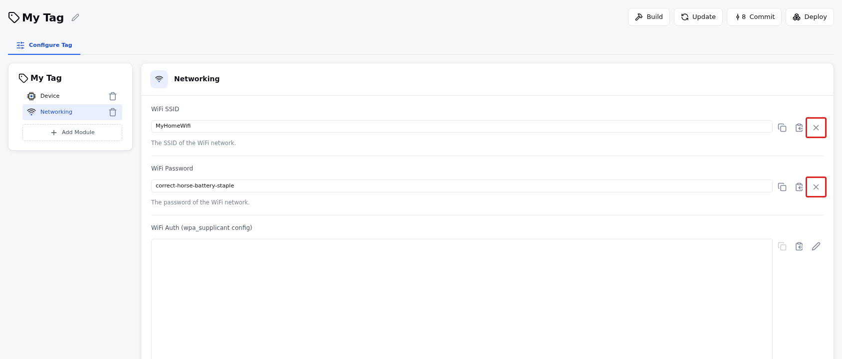The image size is (842, 359).
Task: Click the Update button
Action: (x=698, y=17)
